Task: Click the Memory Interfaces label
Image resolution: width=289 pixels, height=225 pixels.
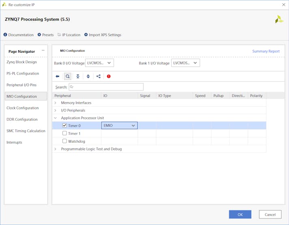Action: tap(76, 103)
